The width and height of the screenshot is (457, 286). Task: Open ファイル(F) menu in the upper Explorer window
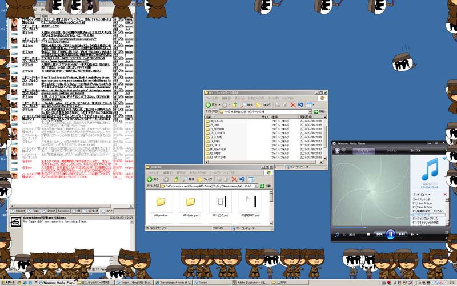click(212, 98)
